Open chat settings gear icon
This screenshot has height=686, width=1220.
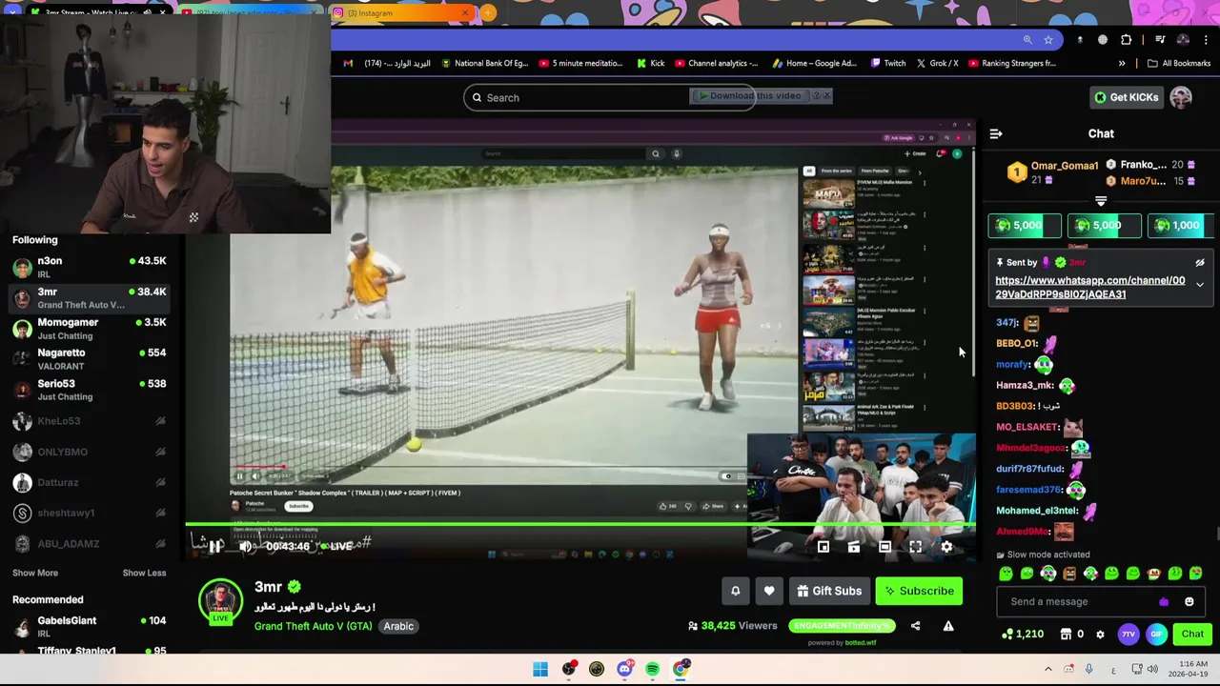1100,635
